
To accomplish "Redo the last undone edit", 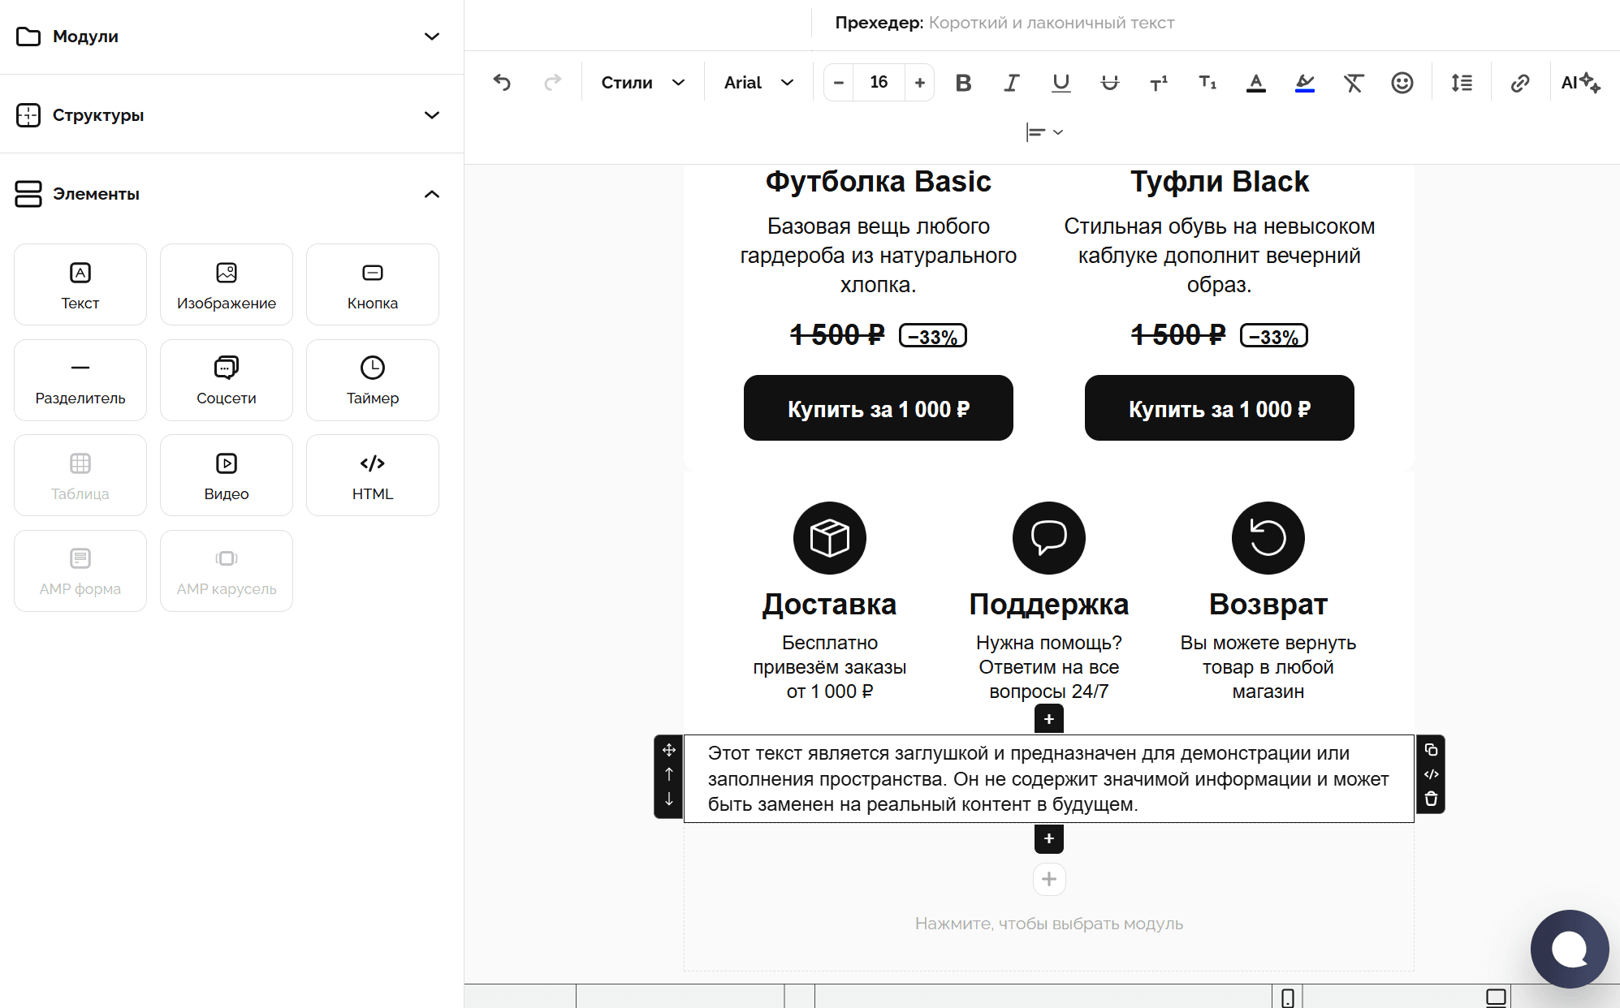I will [553, 82].
